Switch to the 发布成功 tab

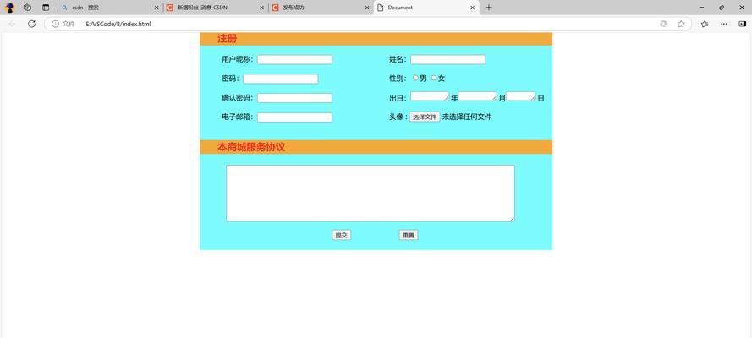[x=321, y=8]
